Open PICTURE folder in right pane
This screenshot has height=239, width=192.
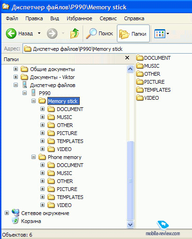point(150,82)
